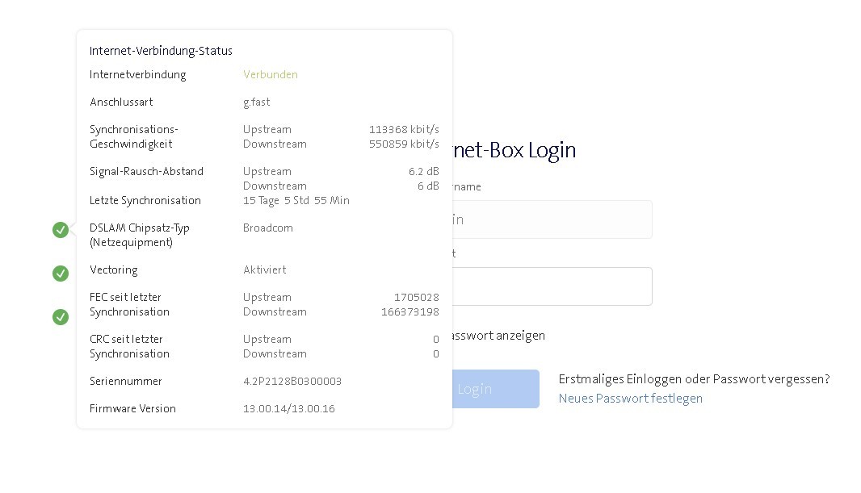This screenshot has height=493, width=861.
Task: Click the Vectoring Aktiviert value
Action: [264, 270]
